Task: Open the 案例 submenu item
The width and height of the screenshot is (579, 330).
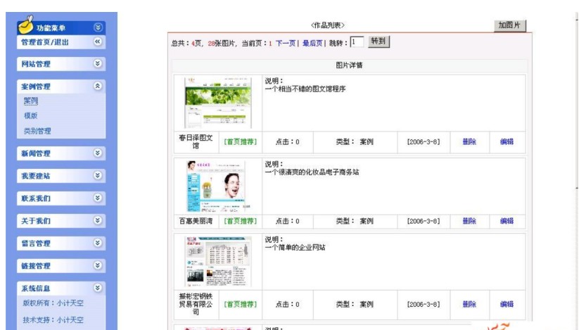Action: pos(31,101)
